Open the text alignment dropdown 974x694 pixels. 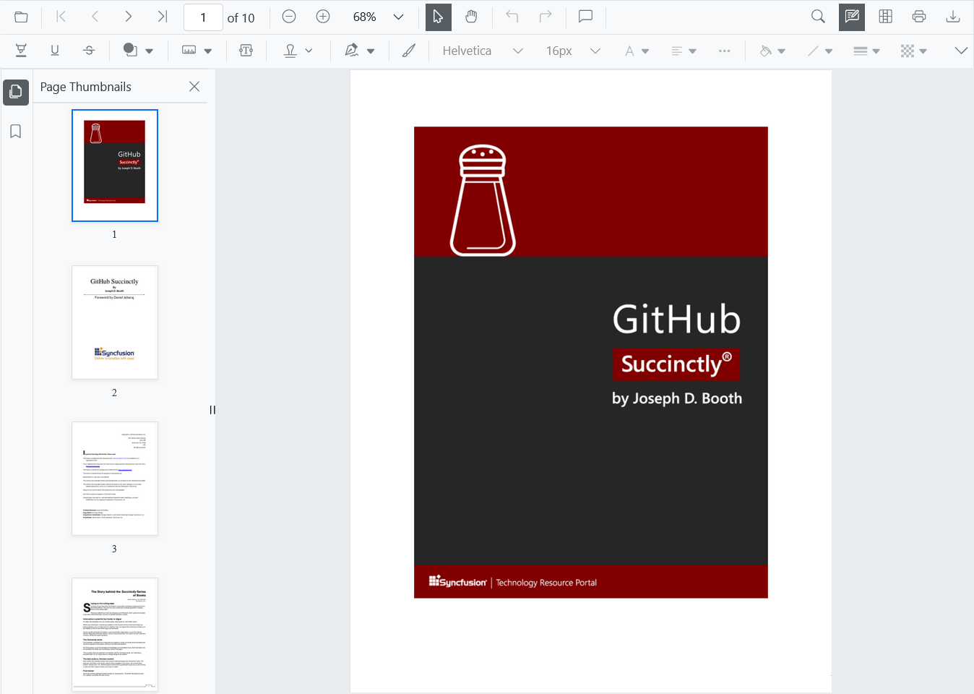pyautogui.click(x=684, y=51)
